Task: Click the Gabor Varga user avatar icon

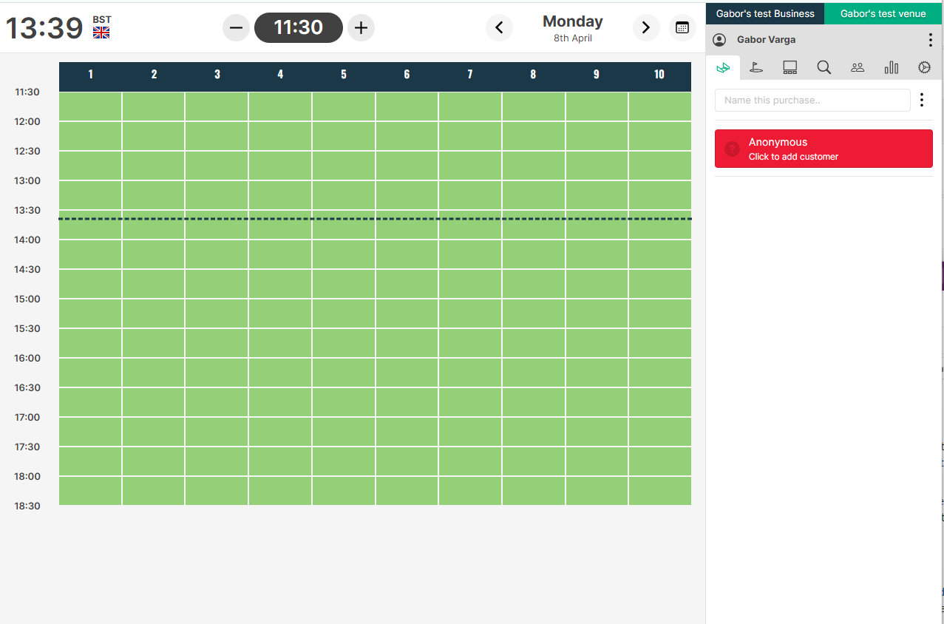Action: click(x=719, y=40)
